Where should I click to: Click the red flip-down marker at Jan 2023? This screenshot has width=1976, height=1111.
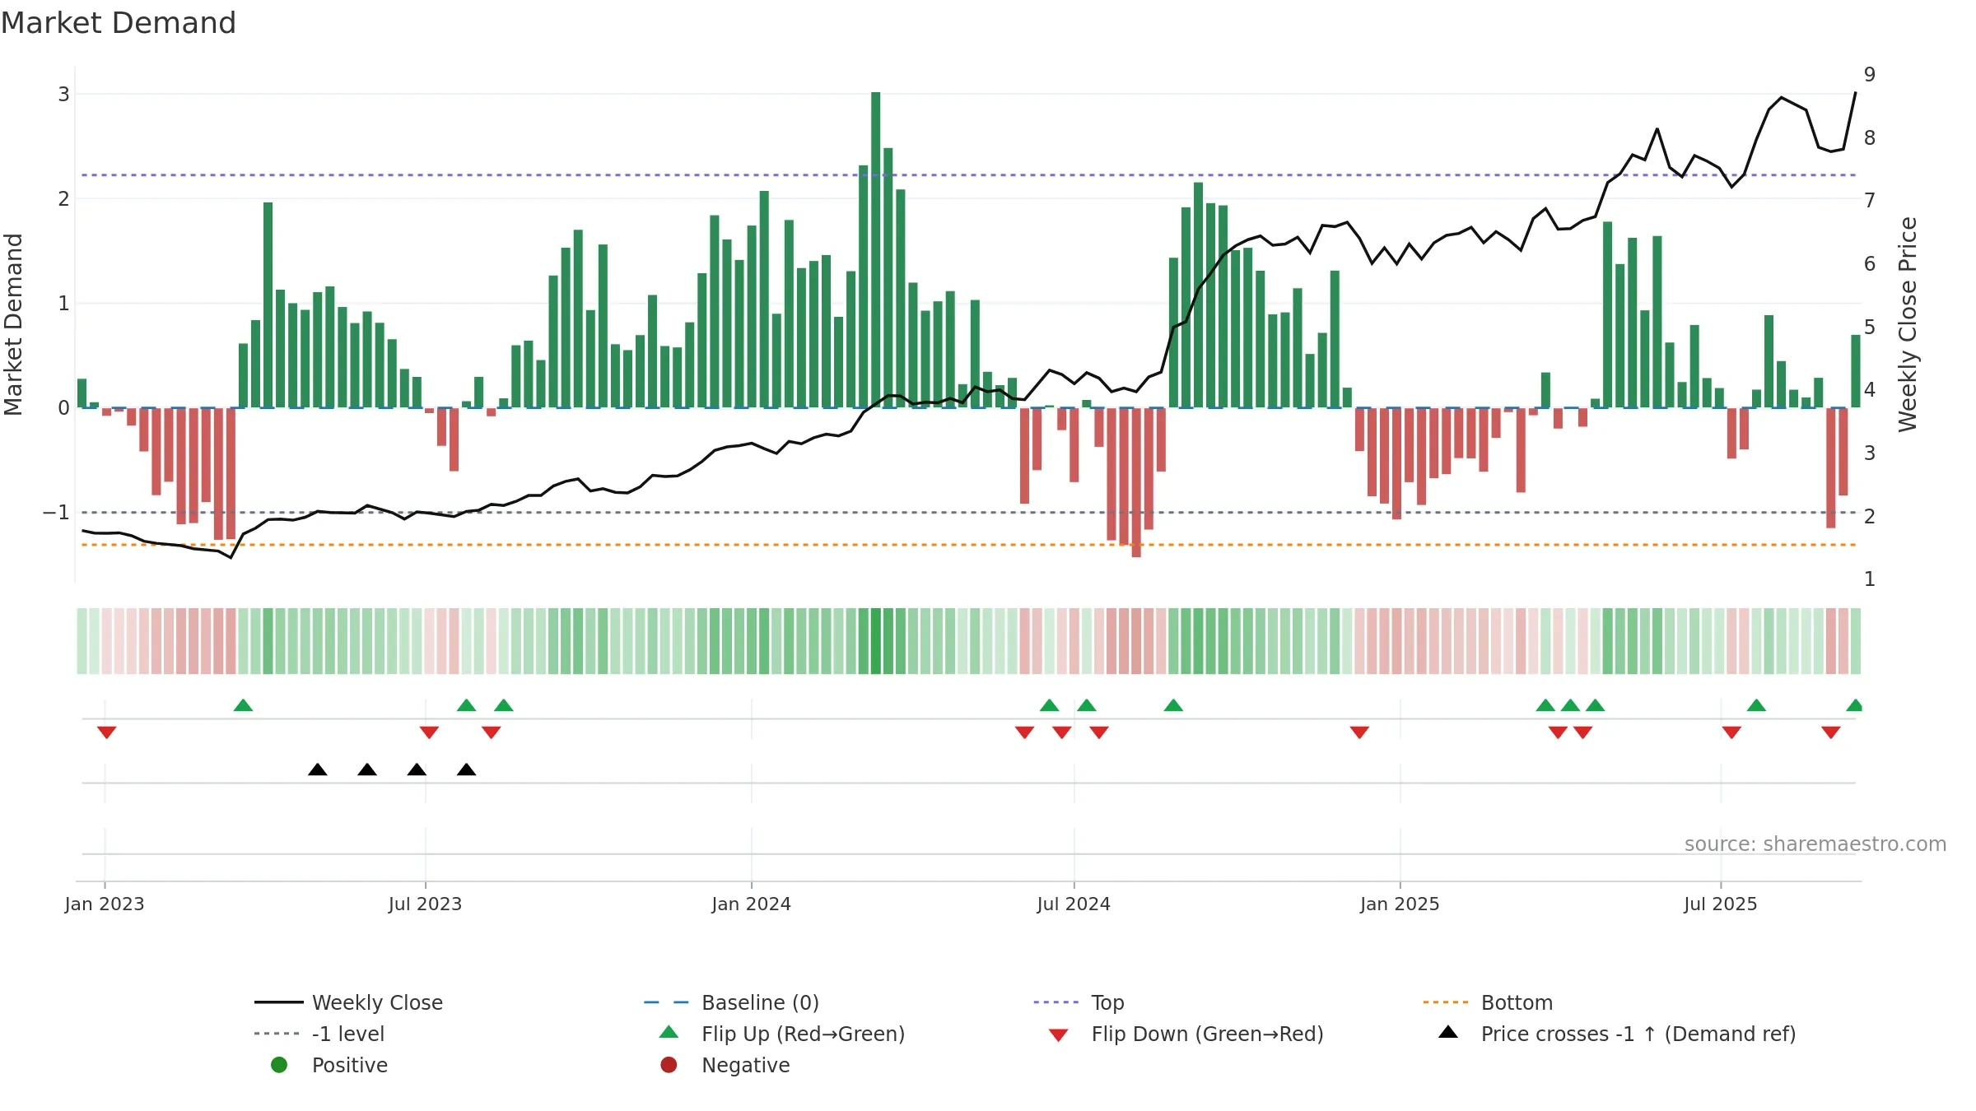pos(106,732)
